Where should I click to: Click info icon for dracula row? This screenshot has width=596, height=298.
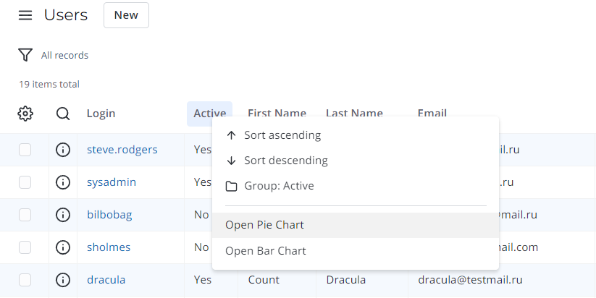pyautogui.click(x=63, y=280)
